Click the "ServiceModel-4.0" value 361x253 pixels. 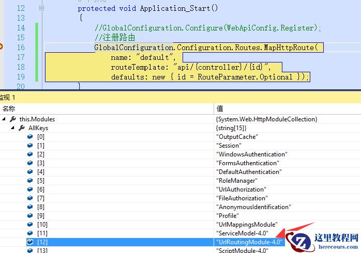pyautogui.click(x=242, y=233)
